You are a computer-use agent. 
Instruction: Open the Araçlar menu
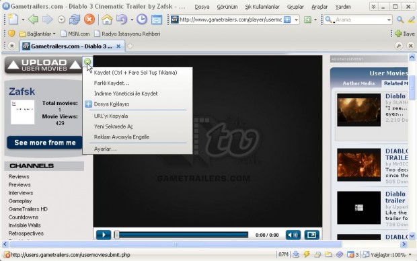(319, 7)
